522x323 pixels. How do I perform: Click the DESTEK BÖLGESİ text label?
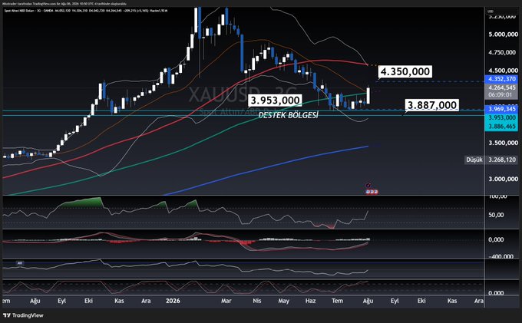pos(289,115)
